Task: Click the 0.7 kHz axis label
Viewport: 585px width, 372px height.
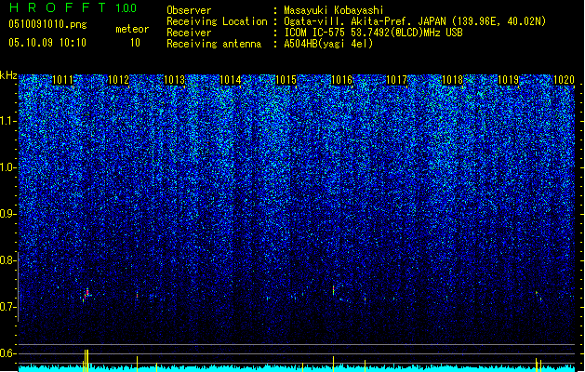Action: point(7,307)
